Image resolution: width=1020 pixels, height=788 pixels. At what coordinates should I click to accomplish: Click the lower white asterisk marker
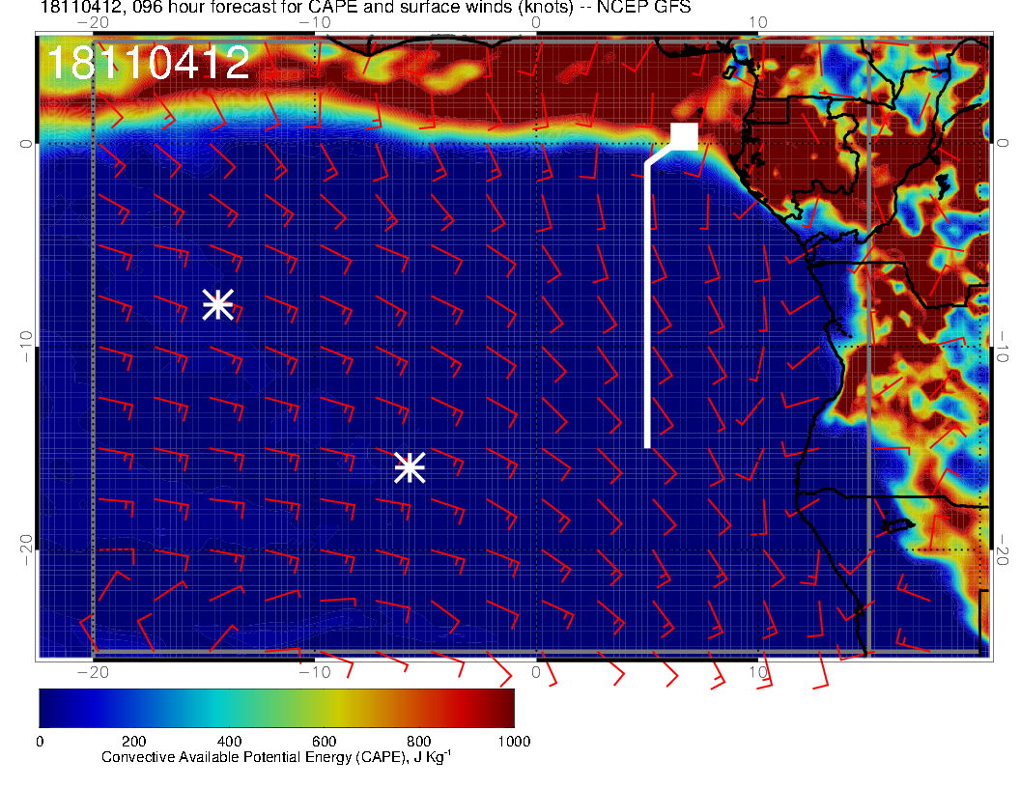point(410,467)
